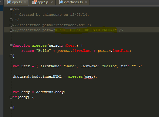This screenshot has height=117, width=159.
Task: Click the 'var user' declaration
Action: point(22,66)
